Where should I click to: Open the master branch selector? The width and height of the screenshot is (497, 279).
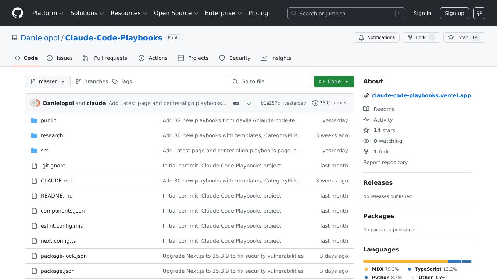[47, 81]
